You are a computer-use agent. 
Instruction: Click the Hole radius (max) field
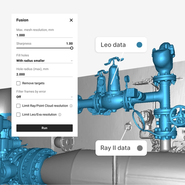pos(45,74)
